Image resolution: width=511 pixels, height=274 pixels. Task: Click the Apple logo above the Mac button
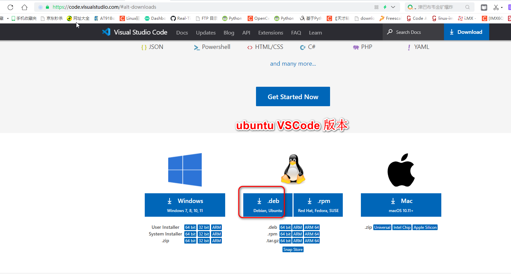pos(401,169)
